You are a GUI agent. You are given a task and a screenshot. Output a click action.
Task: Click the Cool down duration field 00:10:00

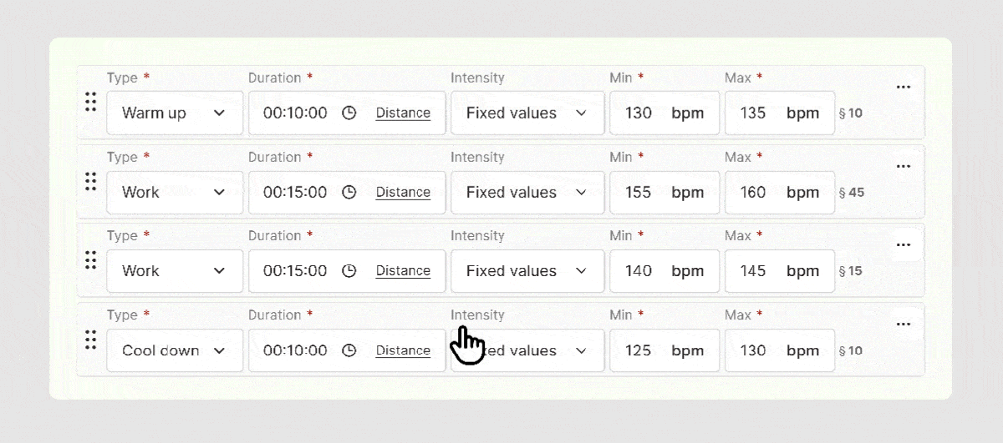coord(296,350)
